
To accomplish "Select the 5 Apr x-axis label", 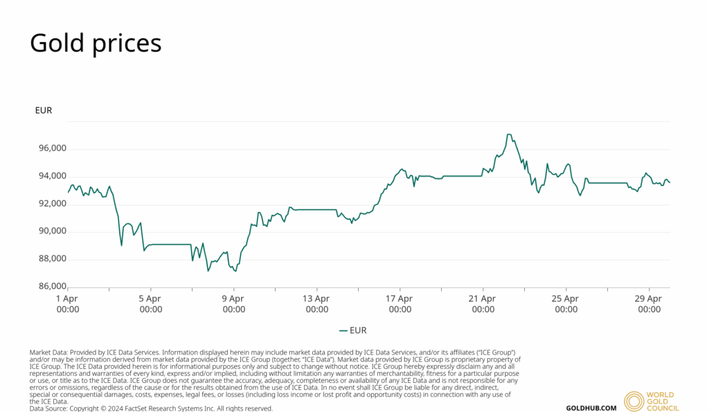I will click(151, 304).
